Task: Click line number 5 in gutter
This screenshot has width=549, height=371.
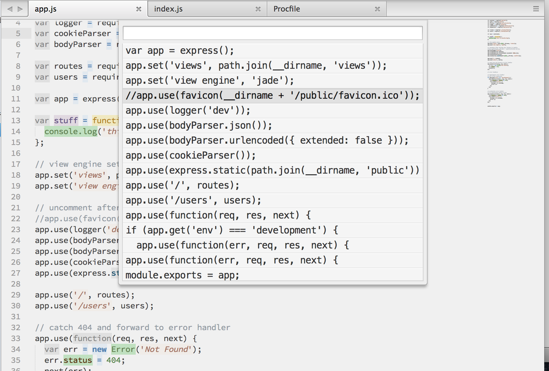Action: pos(18,33)
